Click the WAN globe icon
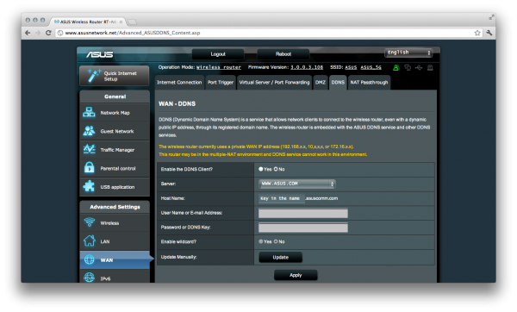This screenshot has height=312, width=517. (x=89, y=259)
